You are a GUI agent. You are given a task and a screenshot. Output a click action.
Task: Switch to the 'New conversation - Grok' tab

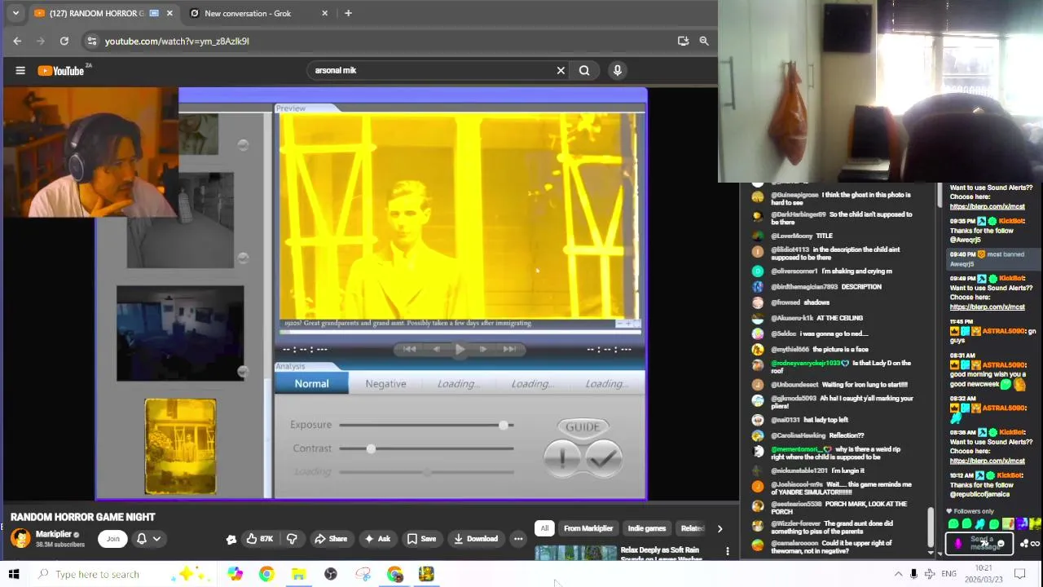point(256,13)
